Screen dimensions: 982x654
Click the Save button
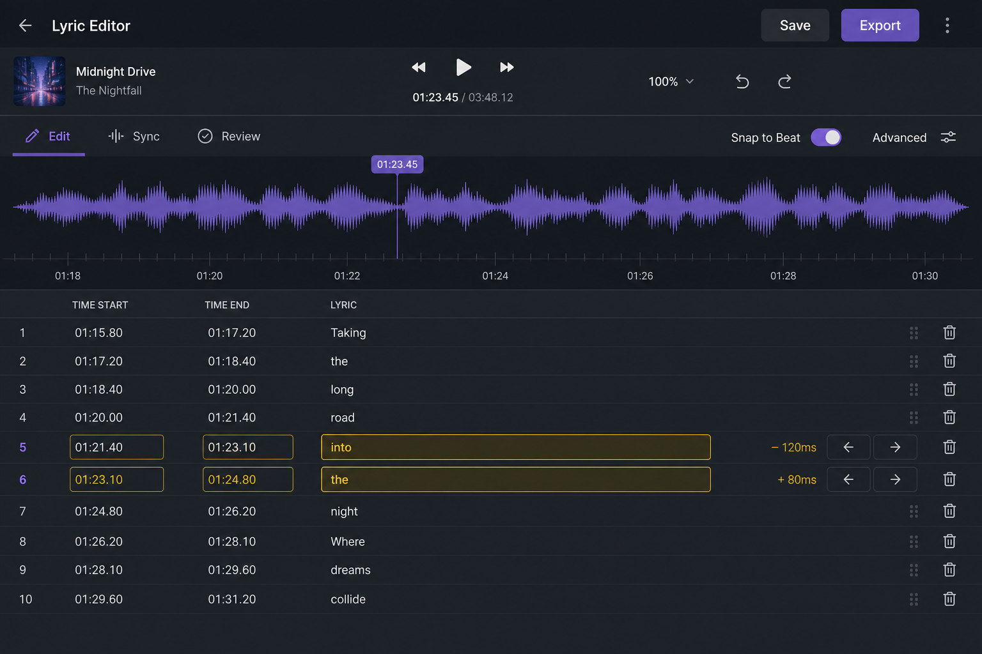tap(795, 26)
